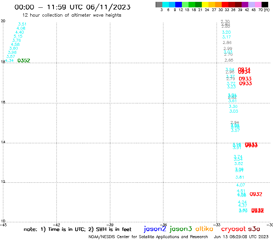Click the wave height value 3.76
The width and height of the screenshot is (273, 240).
click(17, 40)
